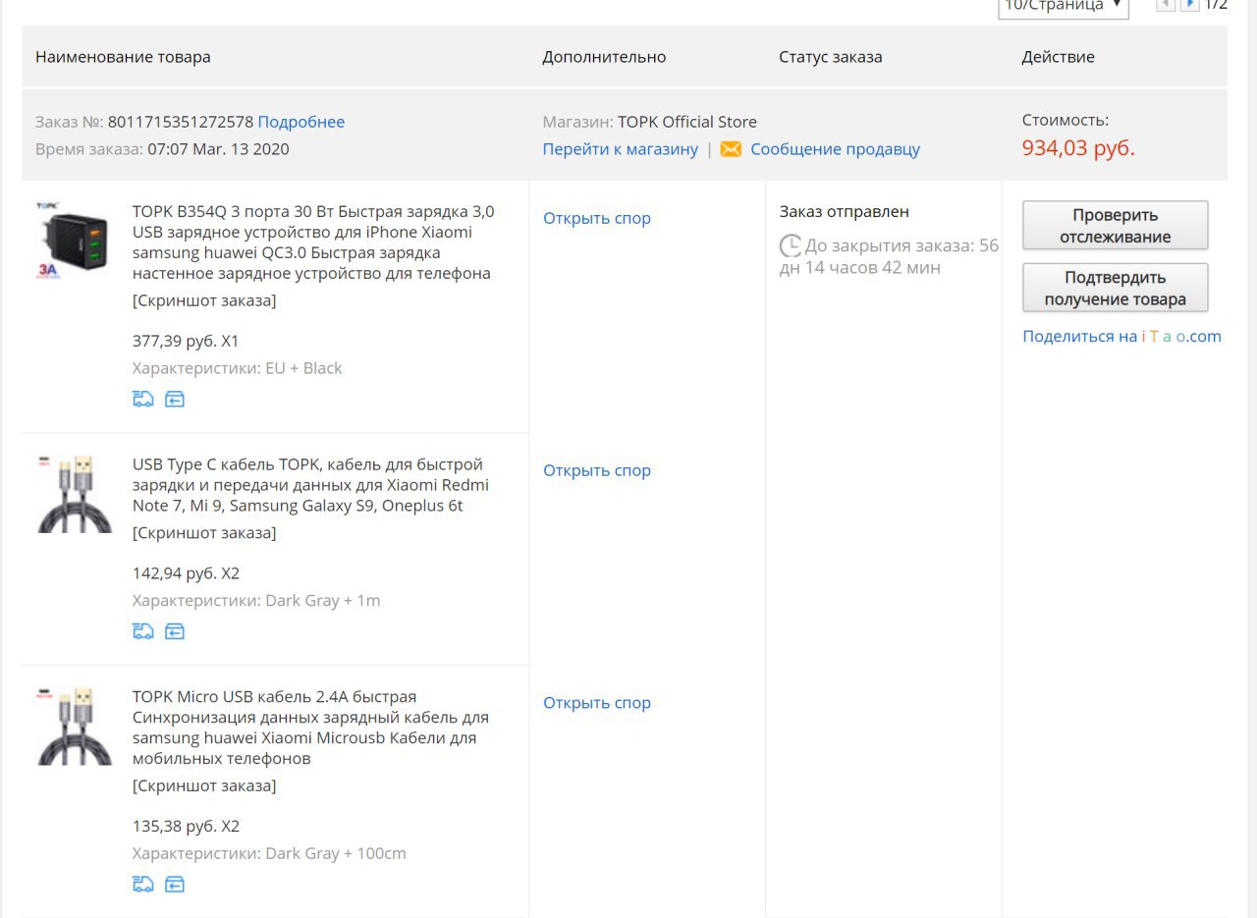The width and height of the screenshot is (1257, 918).
Task: Click Скриншот заказа under Micro USB cable
Action: tap(204, 785)
